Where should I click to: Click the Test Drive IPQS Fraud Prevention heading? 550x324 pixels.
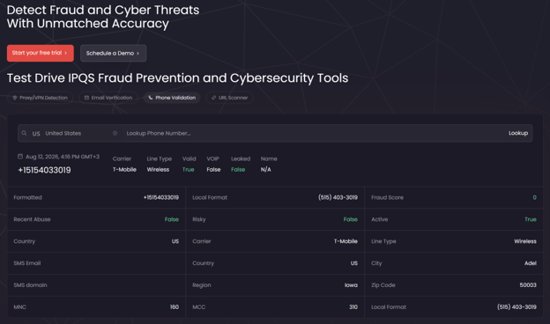point(177,78)
